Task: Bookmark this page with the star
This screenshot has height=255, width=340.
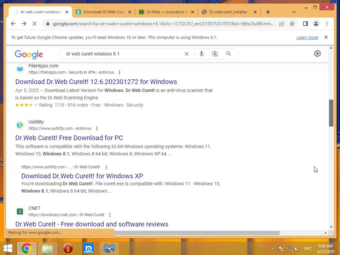Action: coord(292,24)
